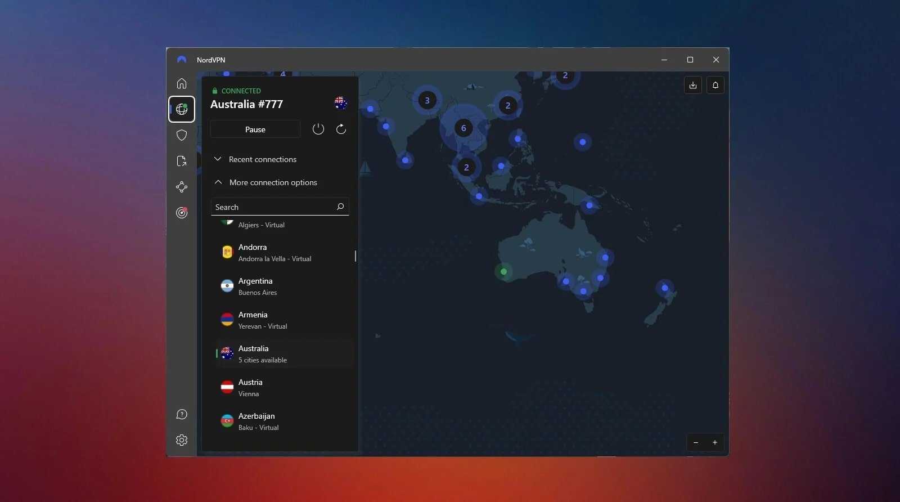900x502 pixels.
Task: Open the Meshnet sidebar icon
Action: [182, 187]
